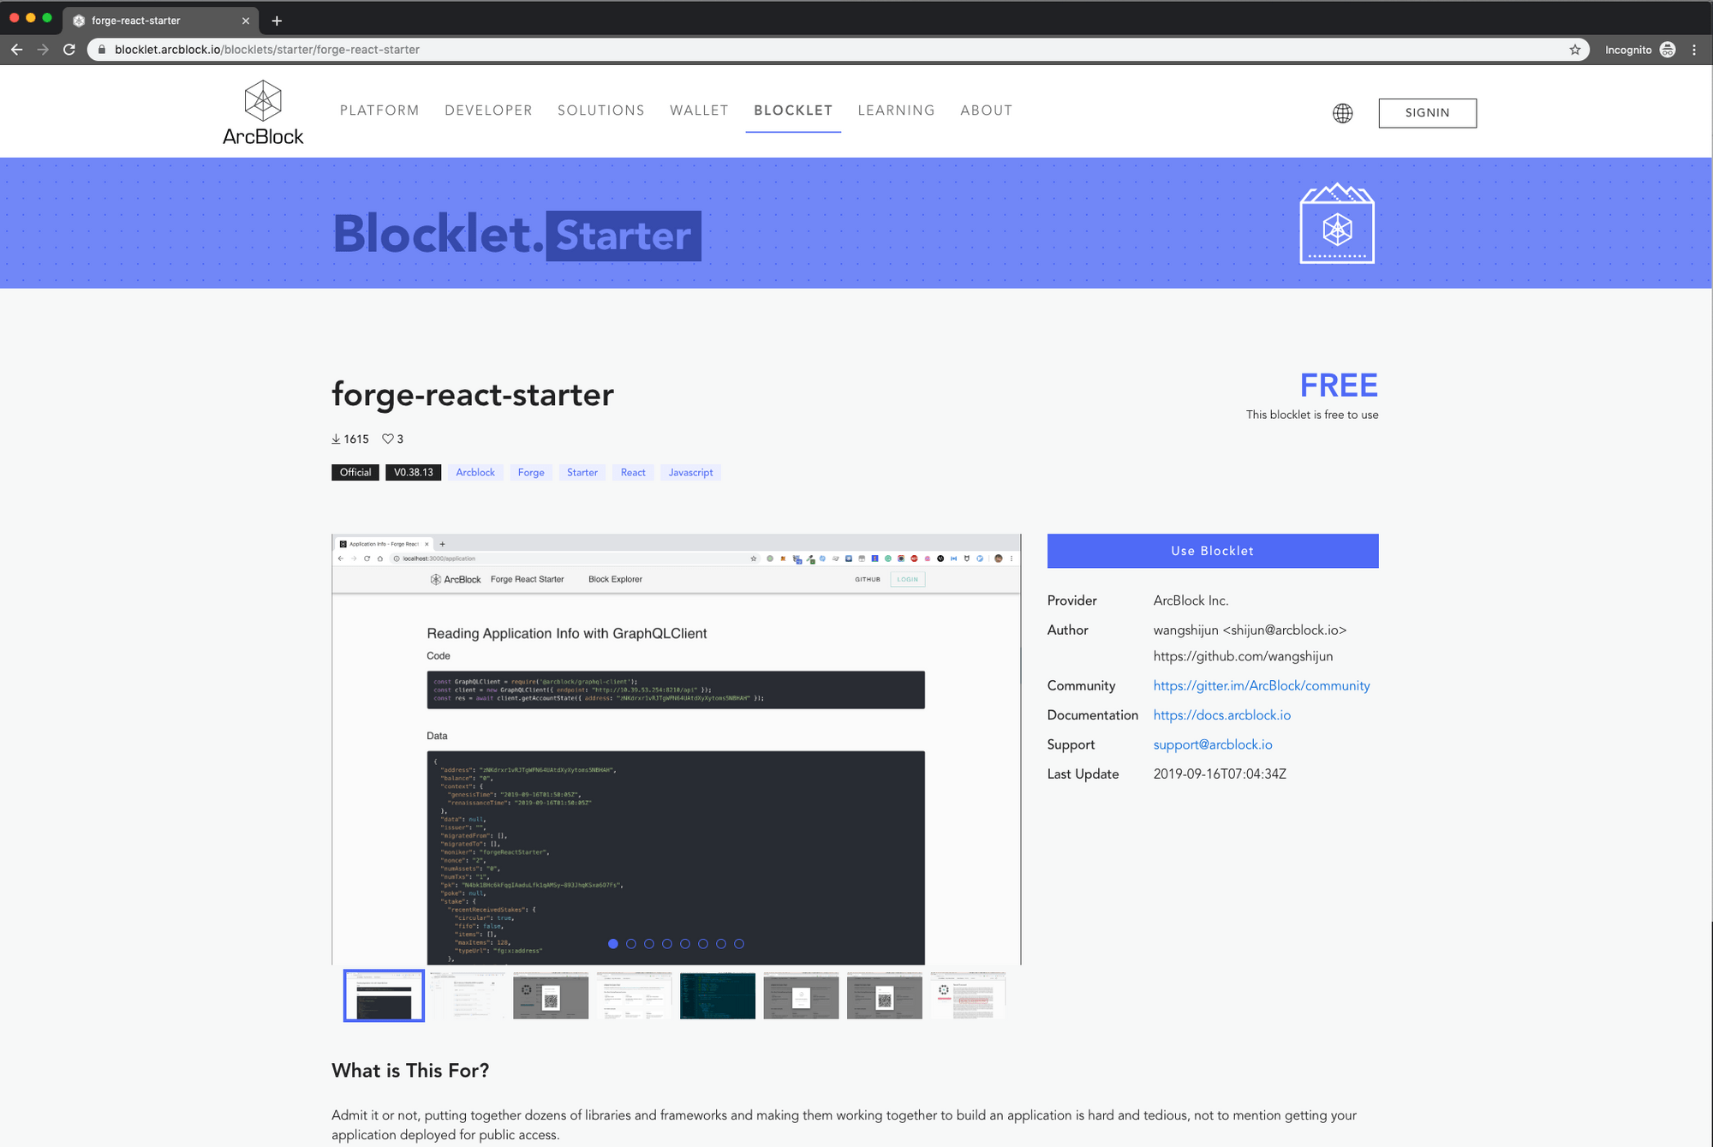Viewport: 1713px width, 1147px height.
Task: Open the globe language selector
Action: 1342,112
